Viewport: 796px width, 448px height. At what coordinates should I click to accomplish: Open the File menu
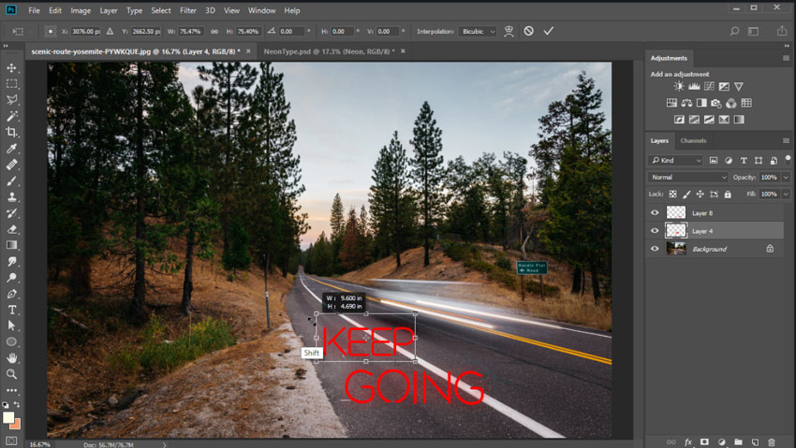tap(34, 10)
